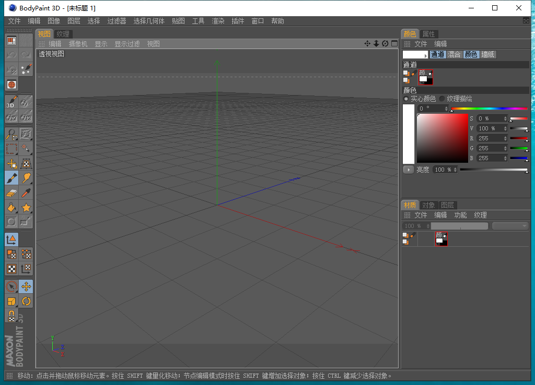Select the Brush paint tool

pyautogui.click(x=11, y=178)
